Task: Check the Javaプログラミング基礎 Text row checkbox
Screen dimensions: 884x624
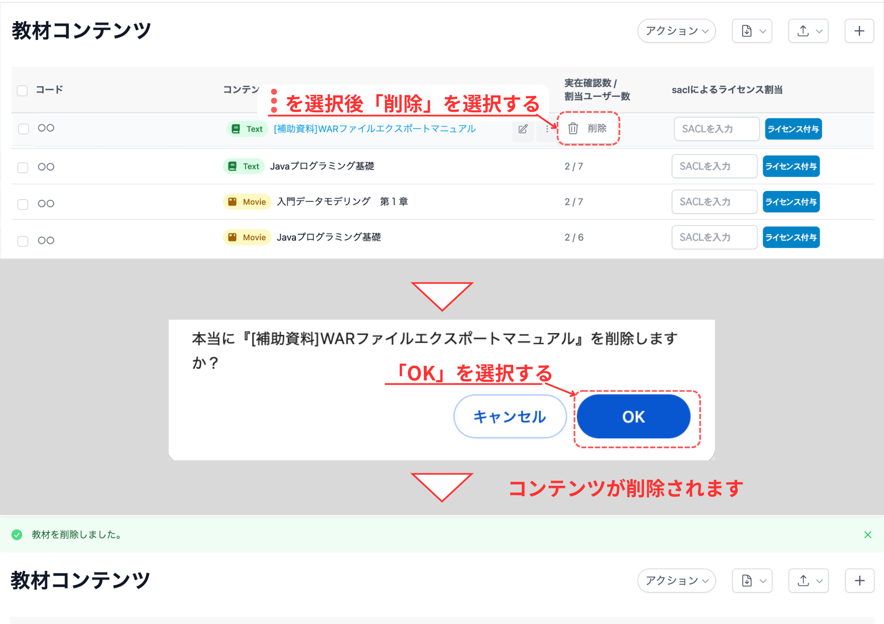Action: point(23,167)
